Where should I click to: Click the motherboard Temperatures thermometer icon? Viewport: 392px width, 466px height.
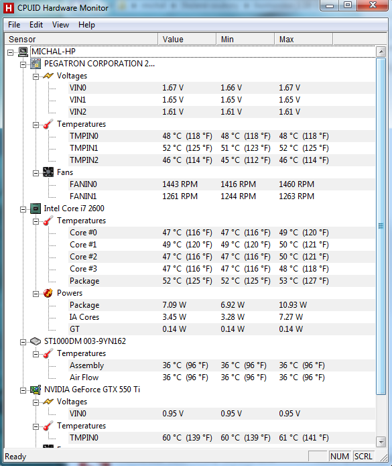(48, 124)
